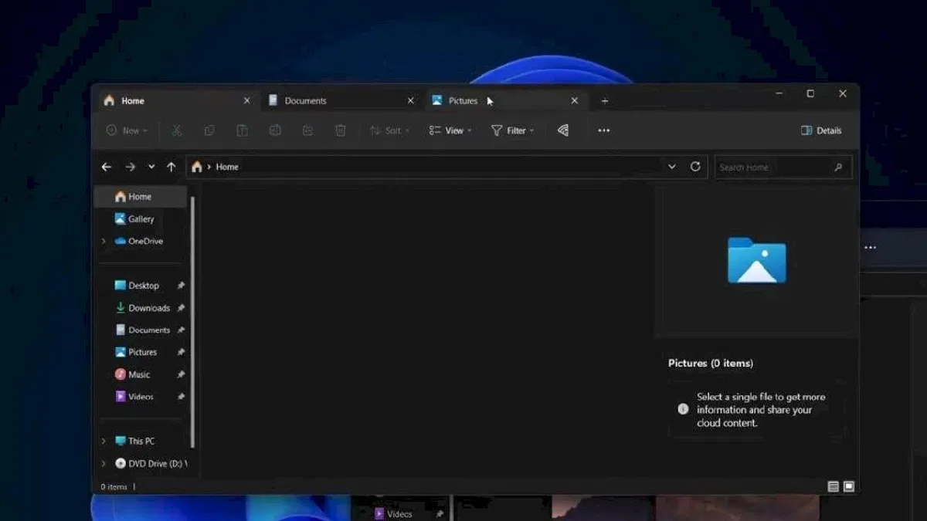Refresh the current folder
927x521 pixels.
point(695,167)
